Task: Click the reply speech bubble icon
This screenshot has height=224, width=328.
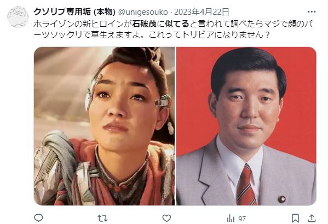Action: click(38, 218)
